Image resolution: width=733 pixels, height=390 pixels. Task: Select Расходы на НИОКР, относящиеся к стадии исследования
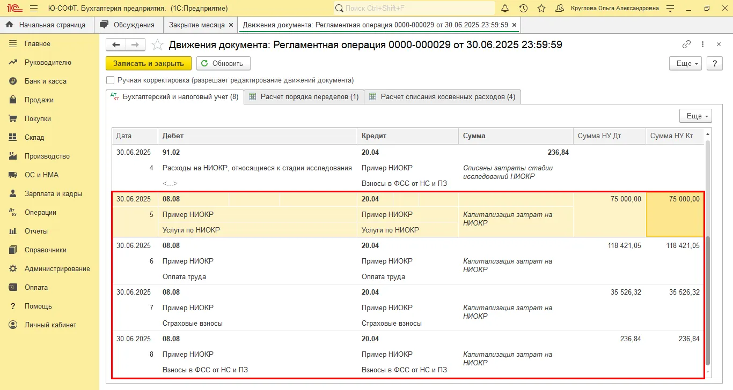(x=257, y=168)
